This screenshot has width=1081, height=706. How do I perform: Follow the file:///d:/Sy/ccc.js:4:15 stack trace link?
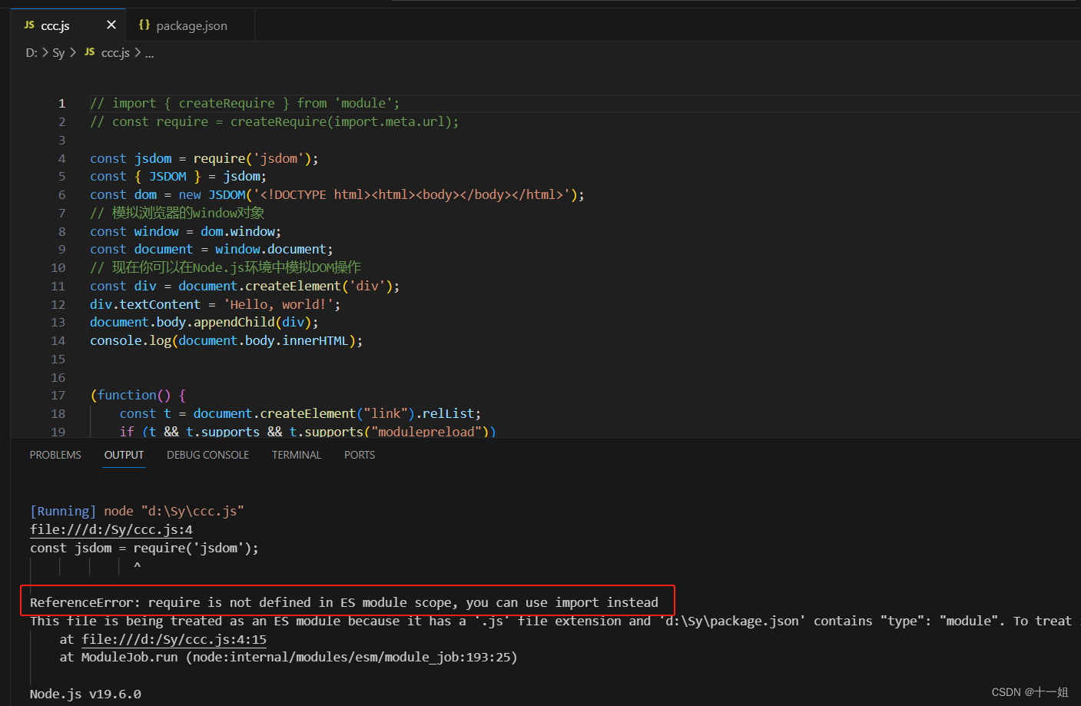[x=174, y=638]
